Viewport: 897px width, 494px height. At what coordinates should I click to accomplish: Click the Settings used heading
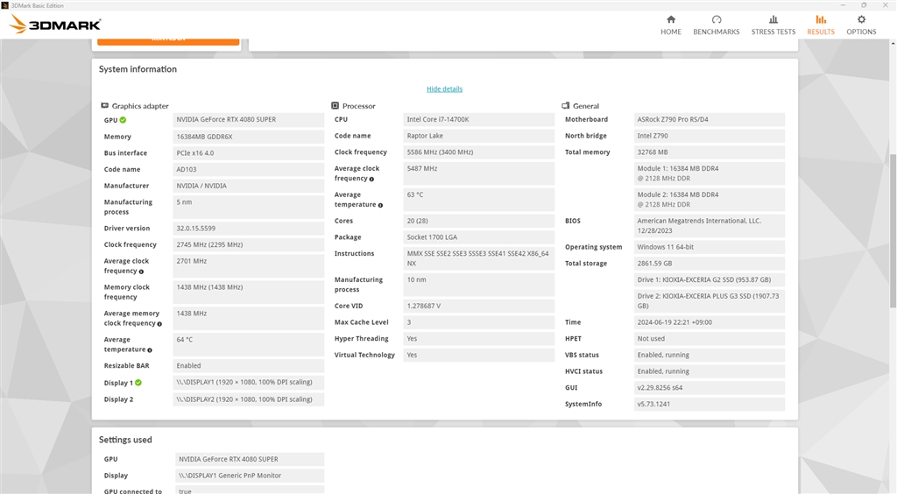pos(125,440)
